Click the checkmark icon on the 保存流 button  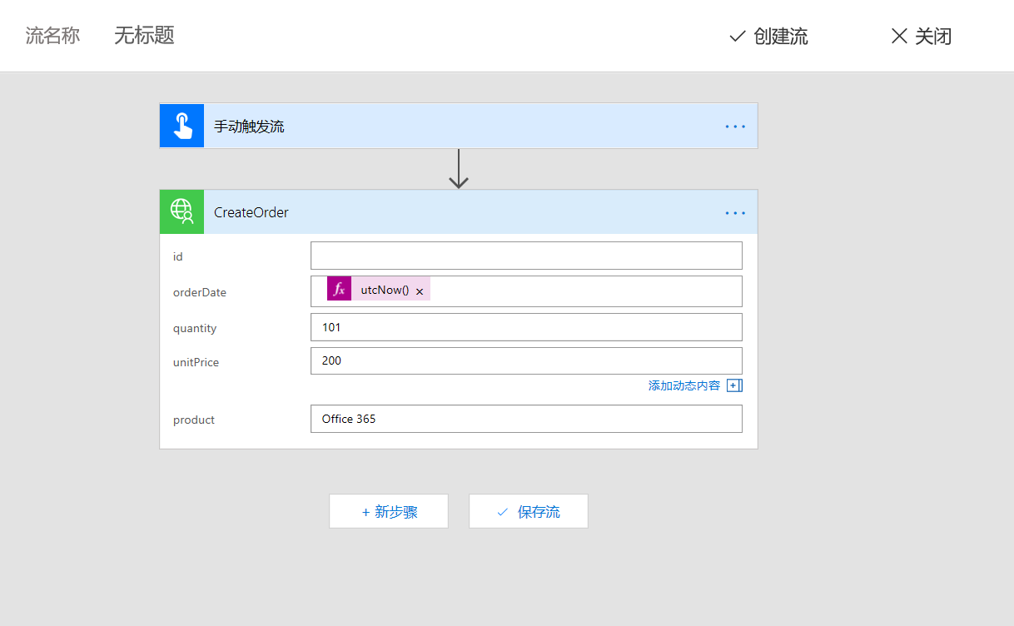[501, 510]
